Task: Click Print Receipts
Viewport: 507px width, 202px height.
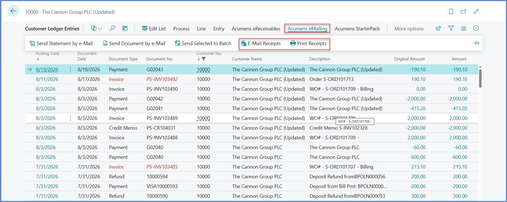Action: click(308, 43)
